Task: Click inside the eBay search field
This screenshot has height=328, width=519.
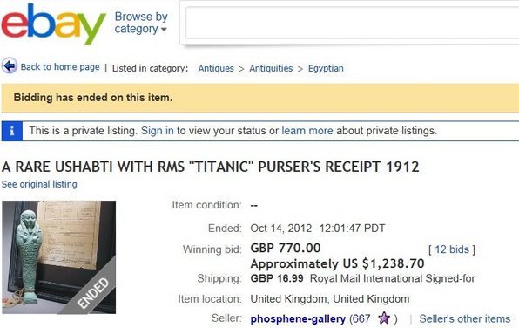Action: click(x=352, y=23)
